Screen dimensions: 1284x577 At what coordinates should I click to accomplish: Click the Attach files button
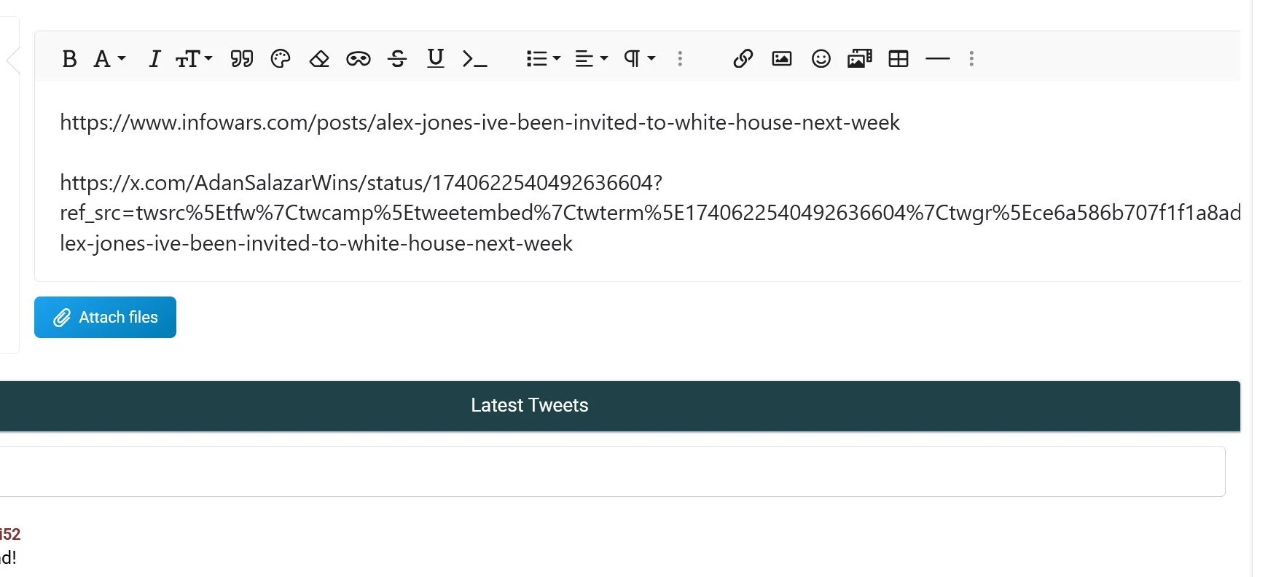[x=105, y=318]
